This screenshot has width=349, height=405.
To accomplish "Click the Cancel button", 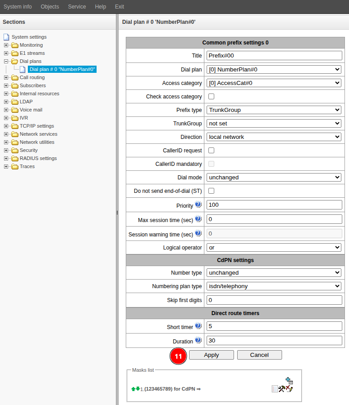I will (260, 355).
